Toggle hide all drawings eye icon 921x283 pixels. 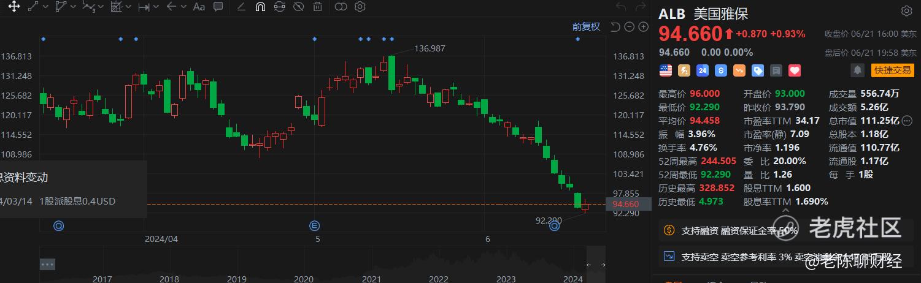[299, 7]
